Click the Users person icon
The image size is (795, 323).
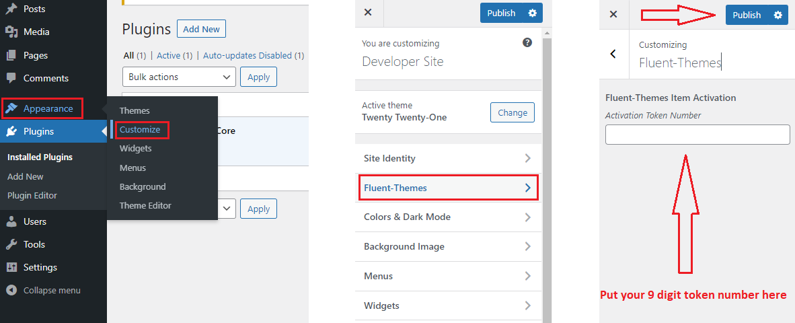(x=11, y=221)
